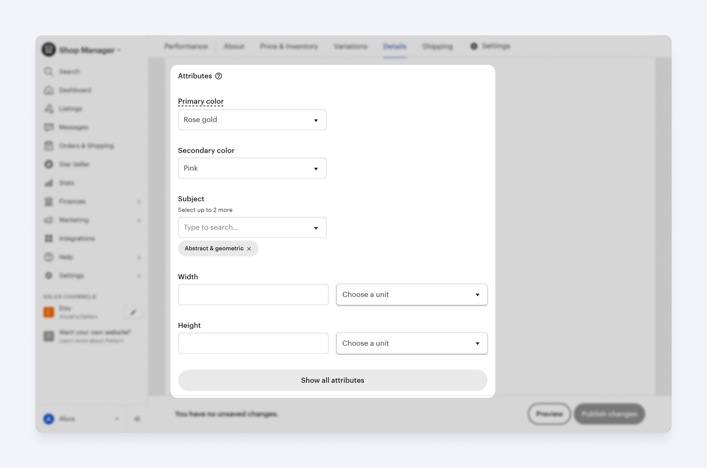Viewport: 707px width, 468px height.
Task: Click the Etsy sales channel orange icon
Action: tap(49, 312)
